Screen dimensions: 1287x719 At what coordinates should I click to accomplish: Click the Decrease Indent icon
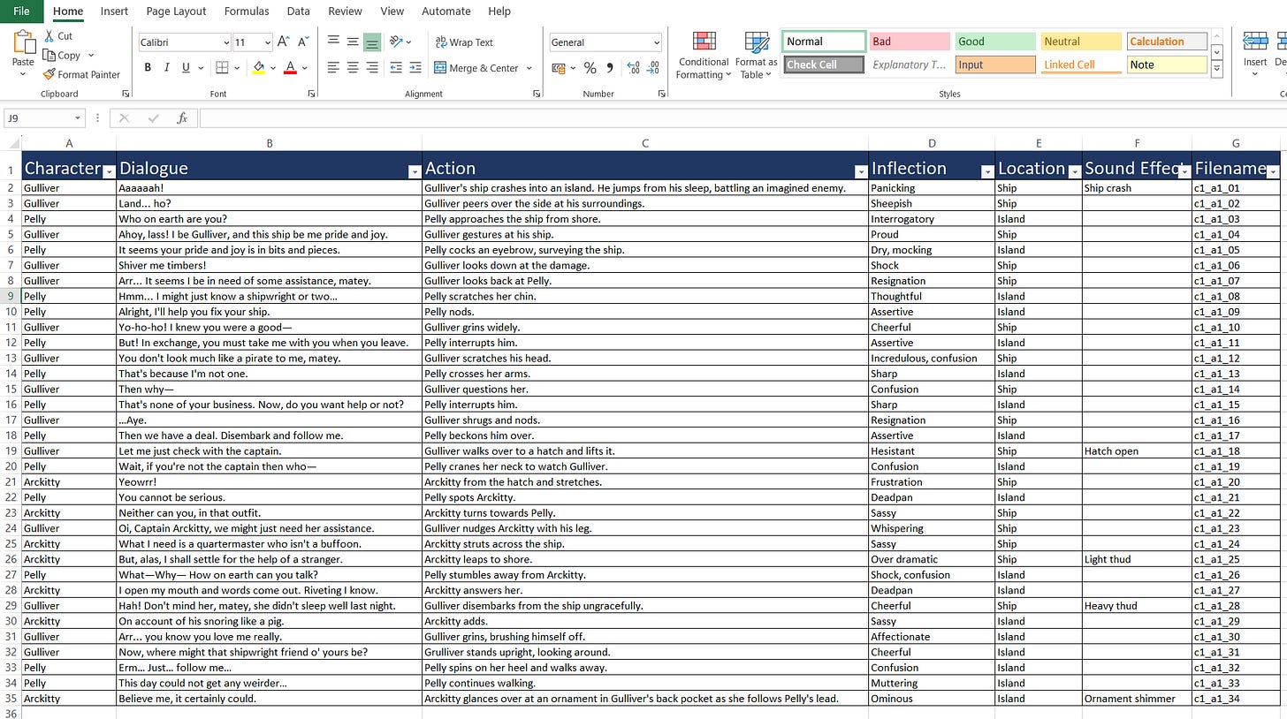(x=395, y=68)
